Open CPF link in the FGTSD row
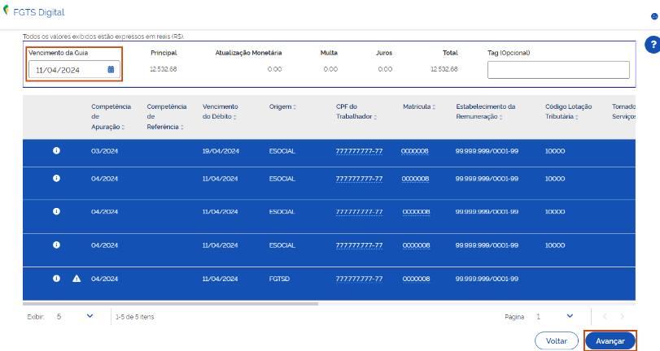 [x=359, y=279]
